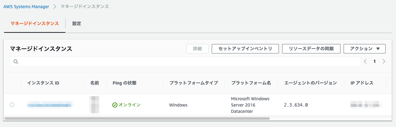Screen dimensions: 396x127
Task: Switch to the マネージドインスタンス tab
Action: tap(34, 24)
